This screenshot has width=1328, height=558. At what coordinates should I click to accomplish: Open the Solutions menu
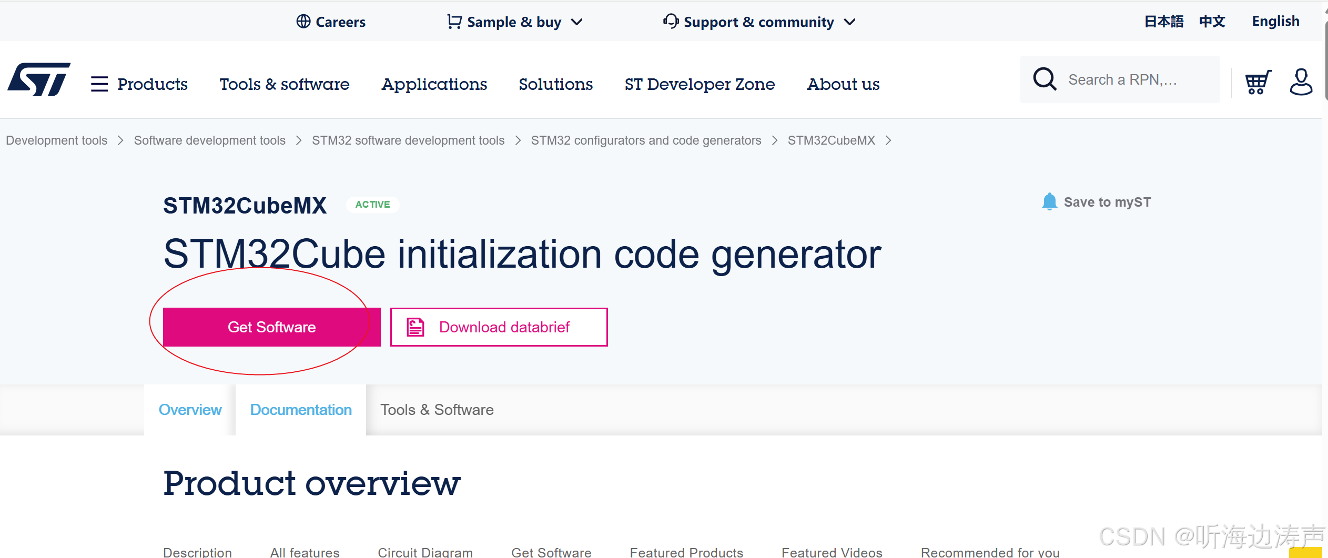tap(556, 84)
